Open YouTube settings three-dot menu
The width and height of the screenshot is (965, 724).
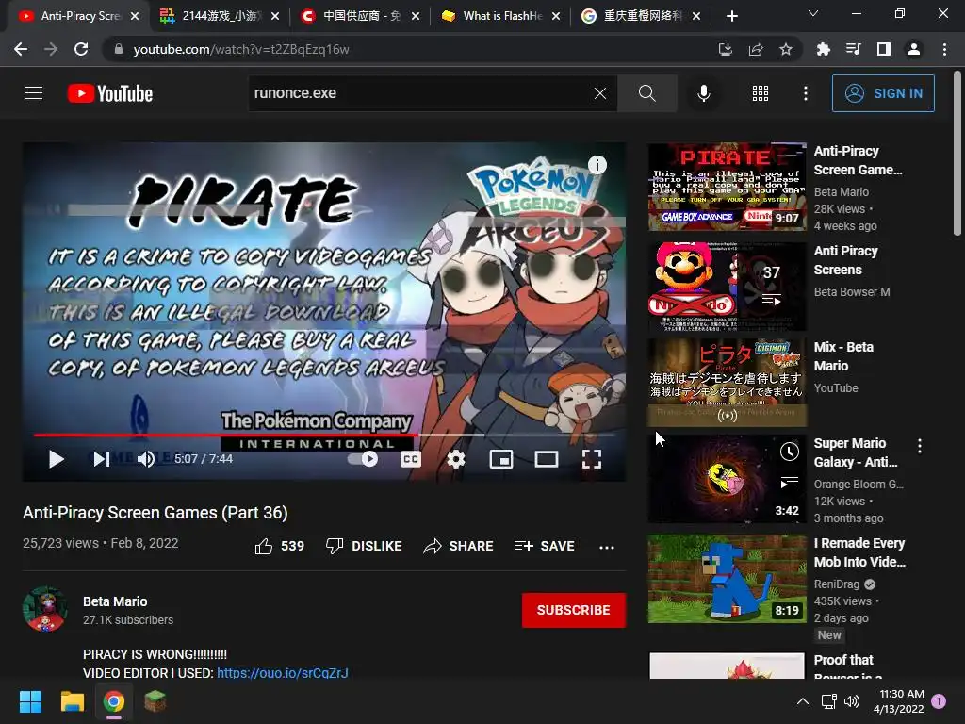point(806,93)
